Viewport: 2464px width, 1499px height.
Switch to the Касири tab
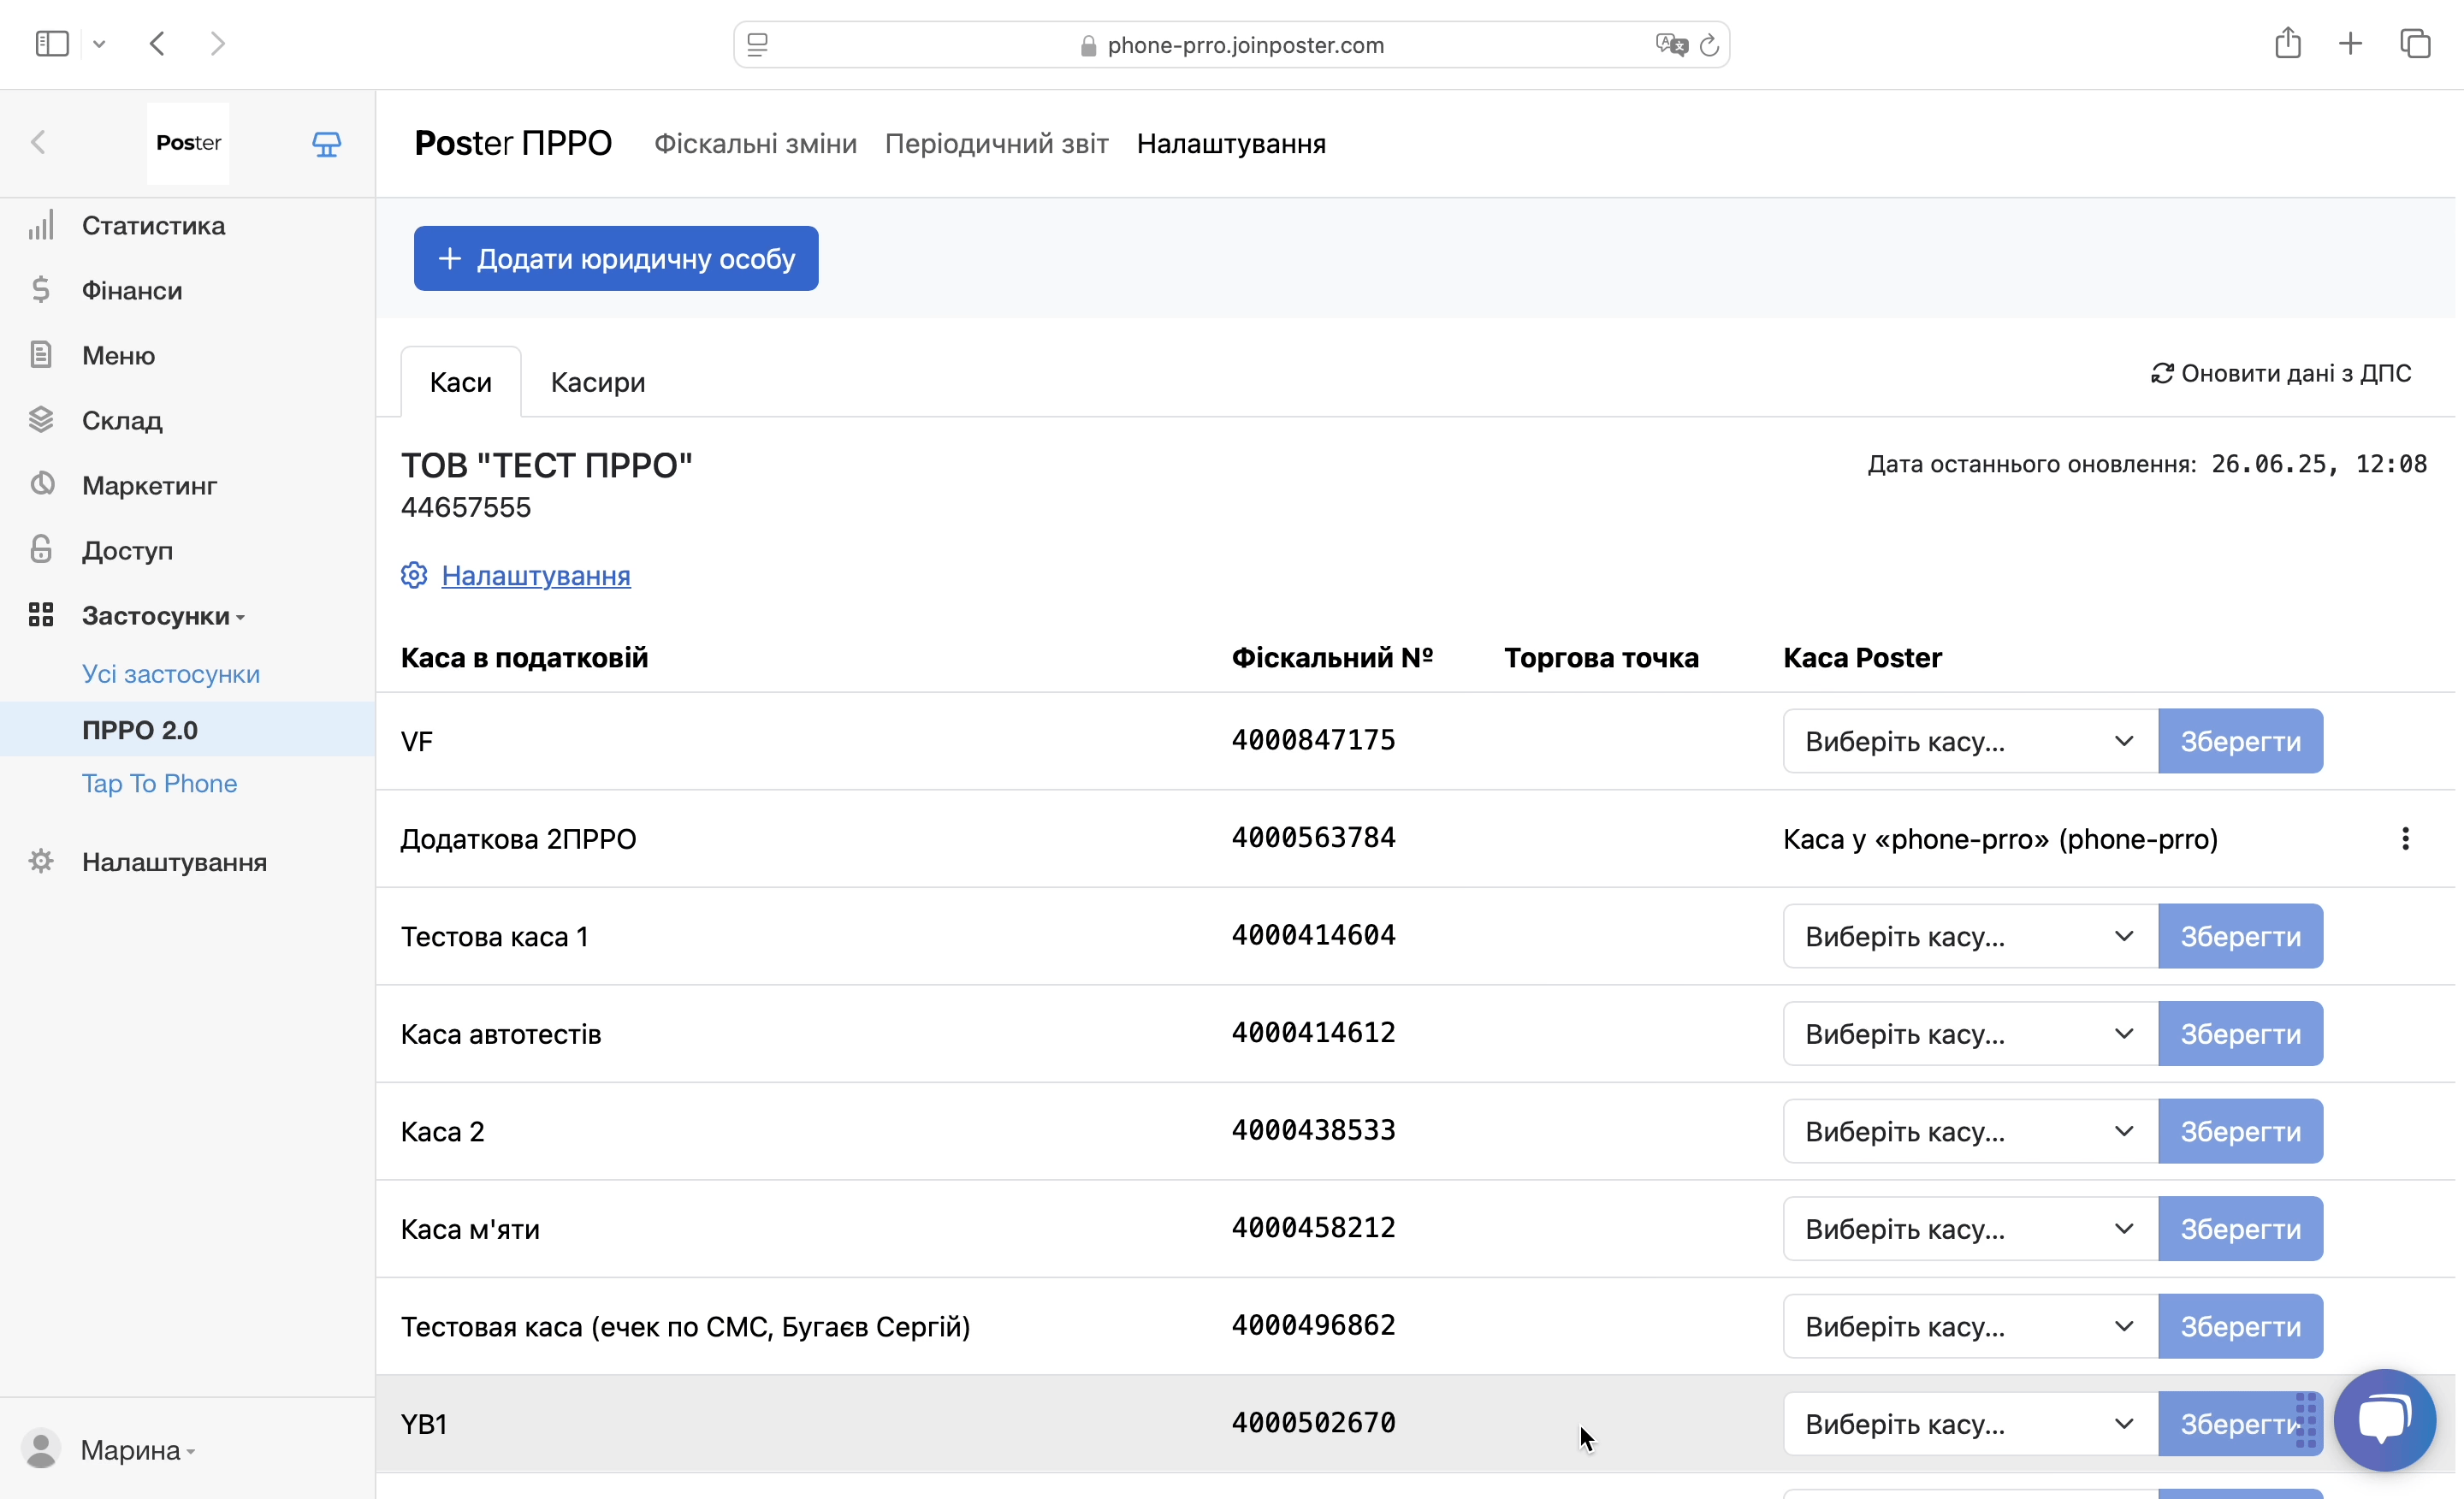(598, 382)
